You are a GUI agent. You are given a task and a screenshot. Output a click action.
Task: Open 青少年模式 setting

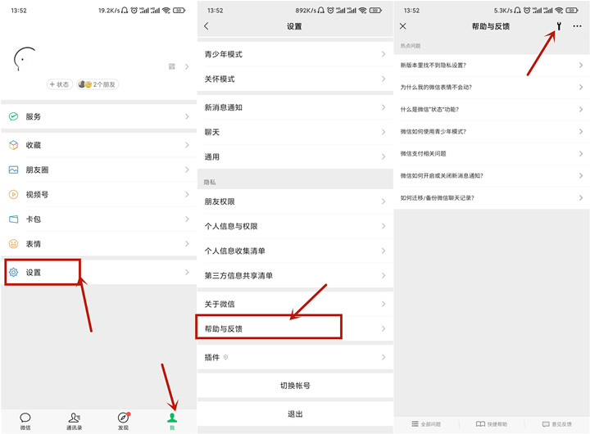click(x=295, y=54)
